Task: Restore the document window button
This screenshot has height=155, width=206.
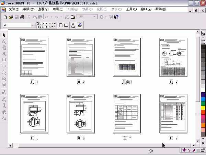Action: [196, 10]
